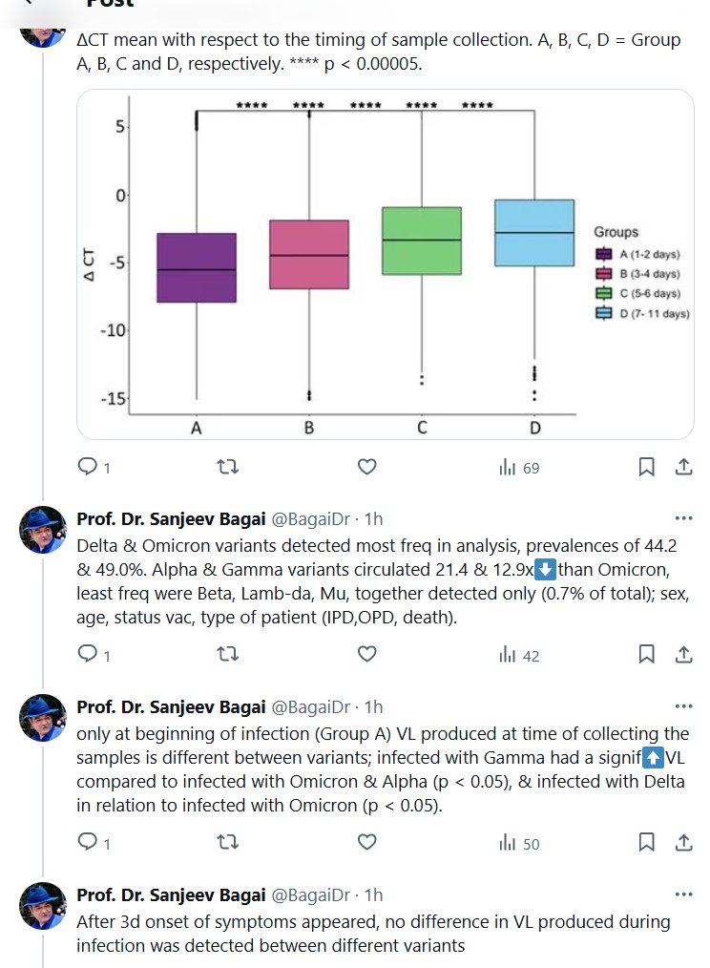Screen dimensions: 710x968
Task: Share the Delta & Omicron variants post
Action: [683, 655]
